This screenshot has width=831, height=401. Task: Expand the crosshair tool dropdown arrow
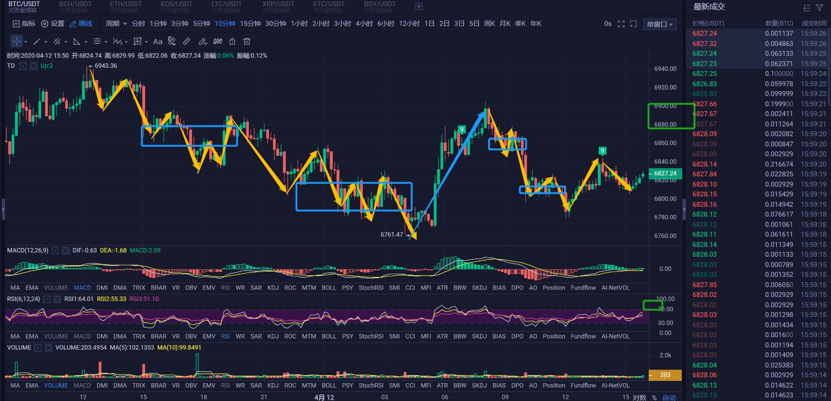26,42
